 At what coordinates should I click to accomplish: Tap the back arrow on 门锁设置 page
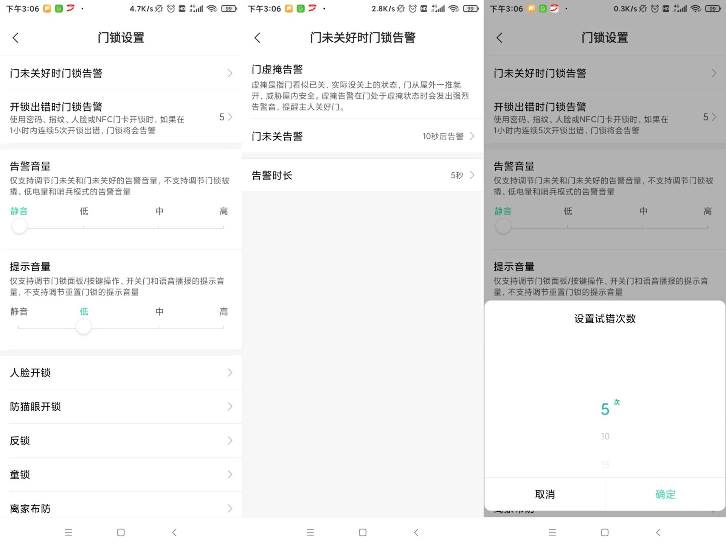16,38
